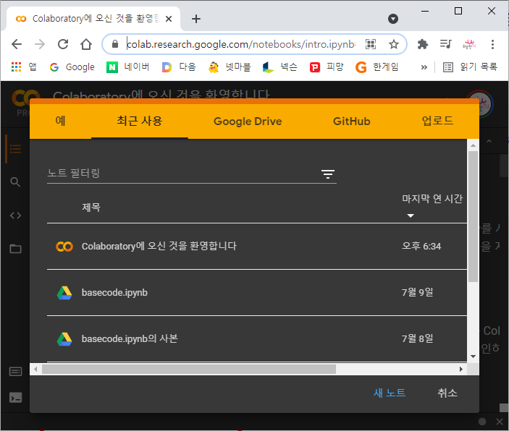Open the search icon in Colab sidebar
The width and height of the screenshot is (509, 431).
(x=15, y=182)
